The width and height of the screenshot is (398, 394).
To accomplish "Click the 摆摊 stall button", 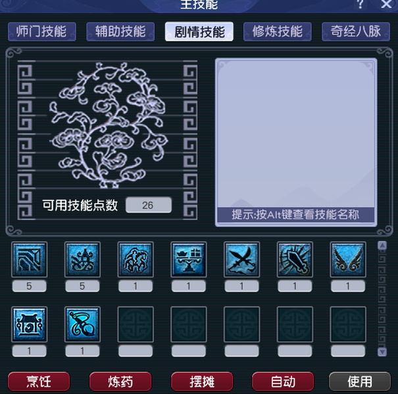I will point(202,382).
